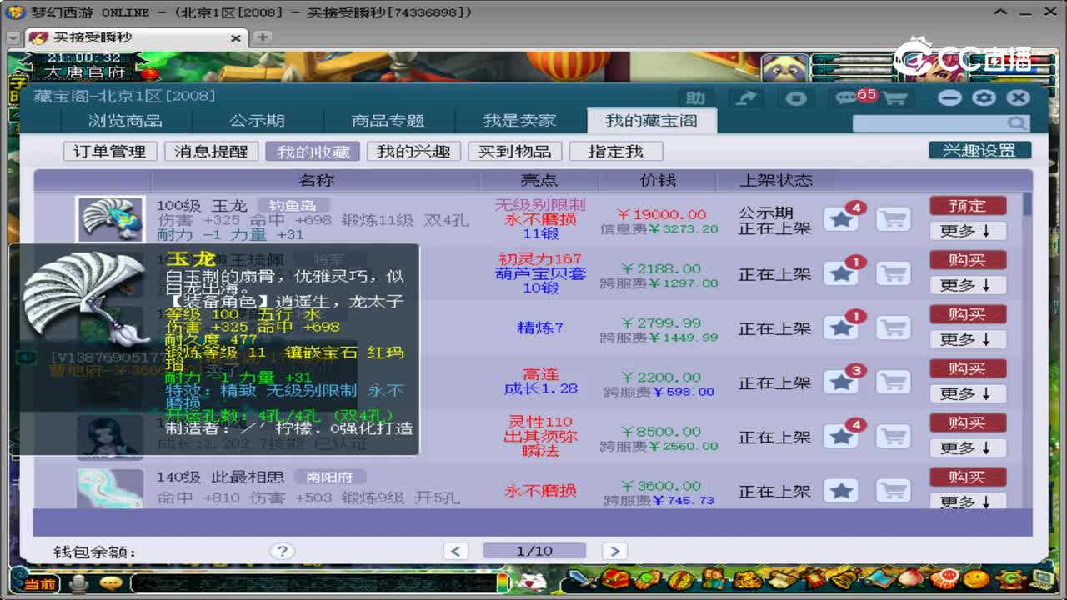1067x600 pixels.
Task: Open the treasure chest icon in game toolbar
Action: coord(616,579)
